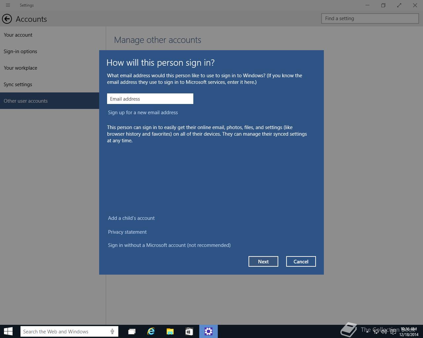Screen dimensions: 423x338
Task: Open notifications icon in system tray
Action: 393,332
